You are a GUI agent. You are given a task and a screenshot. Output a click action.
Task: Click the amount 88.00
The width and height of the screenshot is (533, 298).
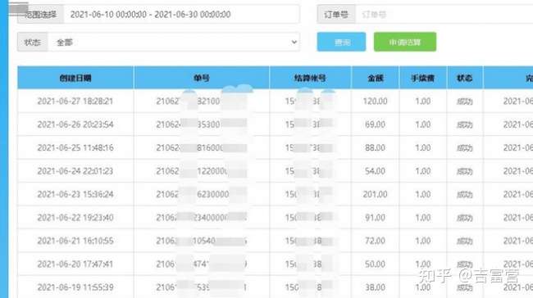pyautogui.click(x=375, y=147)
